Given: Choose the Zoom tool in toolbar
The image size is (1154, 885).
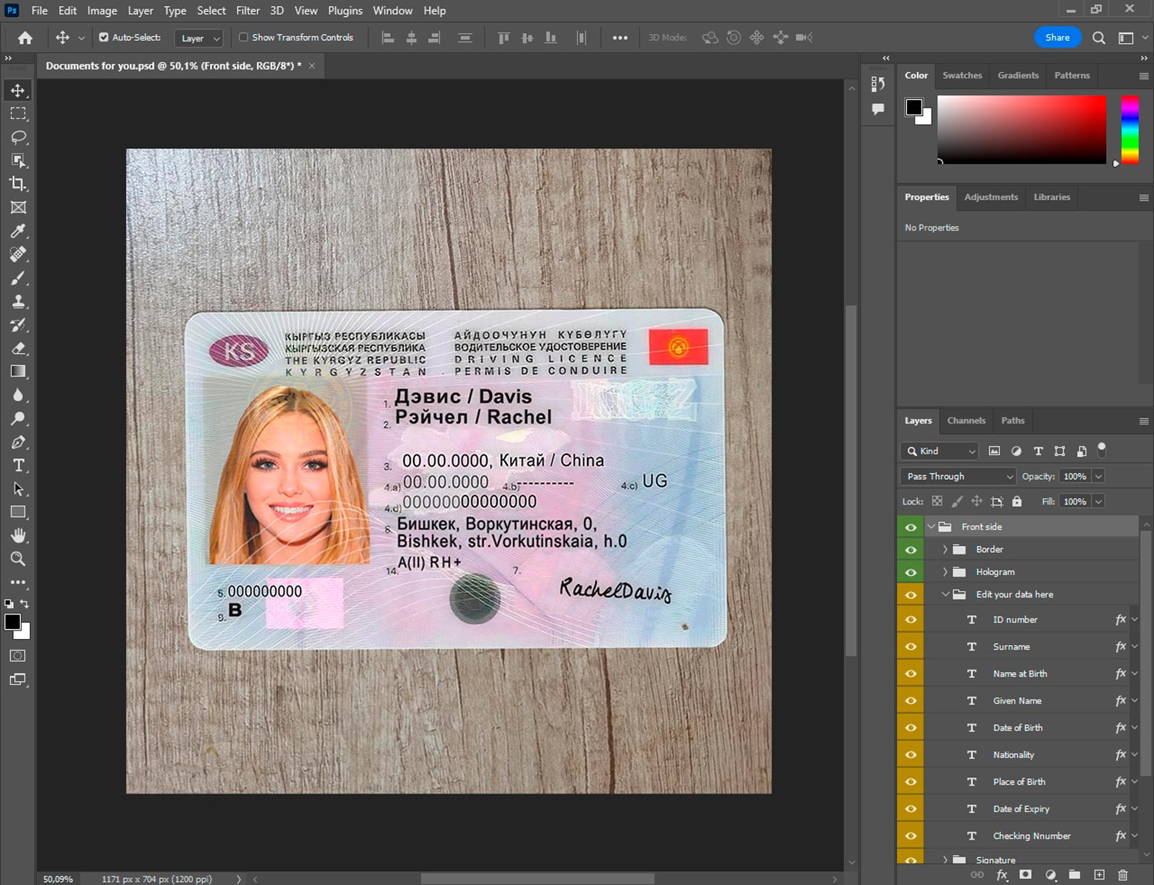Looking at the screenshot, I should tap(18, 559).
